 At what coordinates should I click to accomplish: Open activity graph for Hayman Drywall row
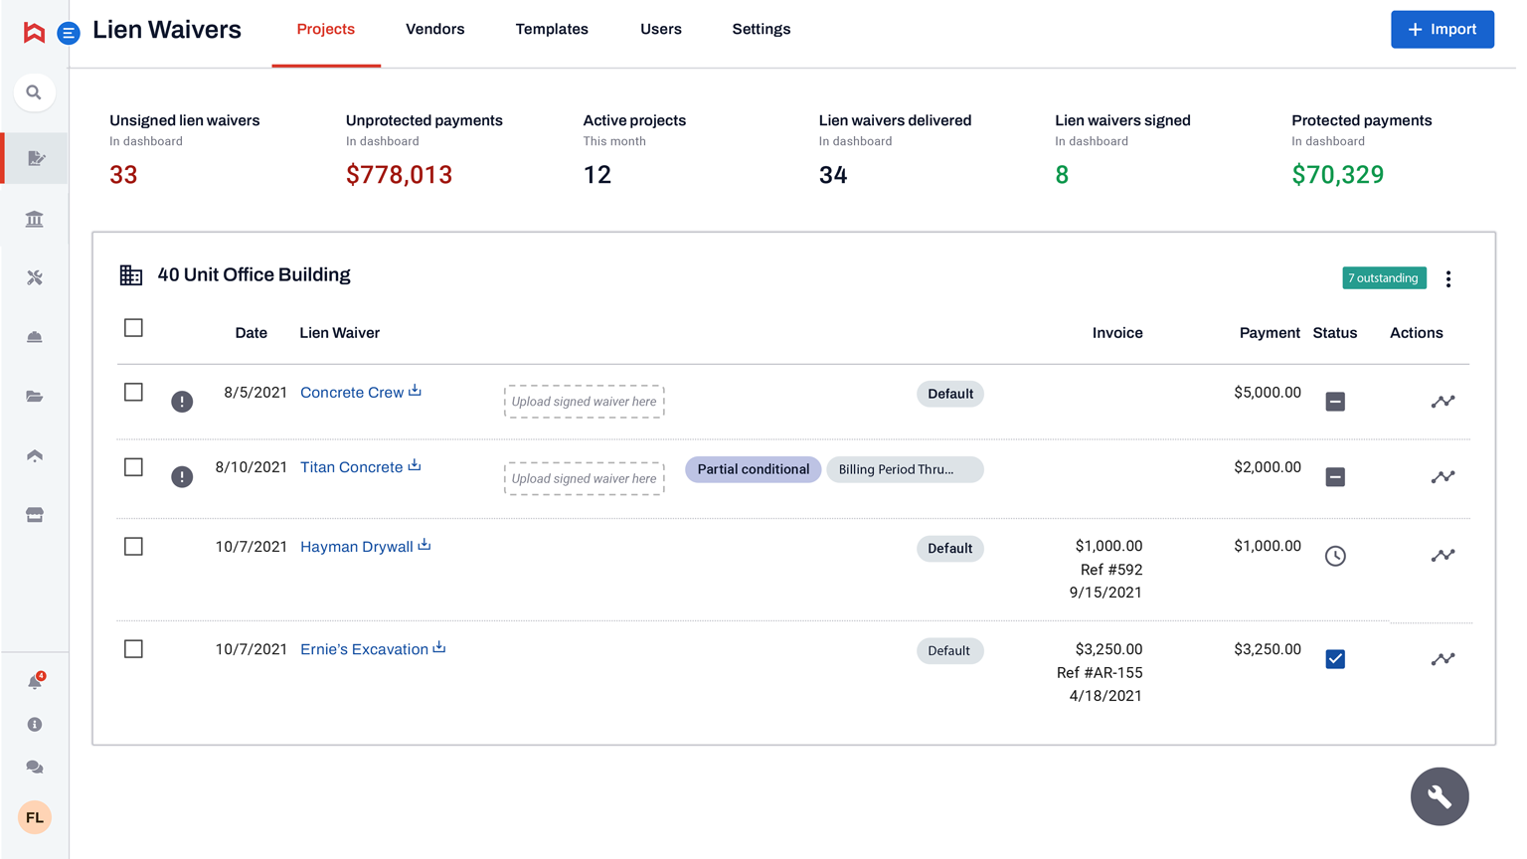[1442, 556]
